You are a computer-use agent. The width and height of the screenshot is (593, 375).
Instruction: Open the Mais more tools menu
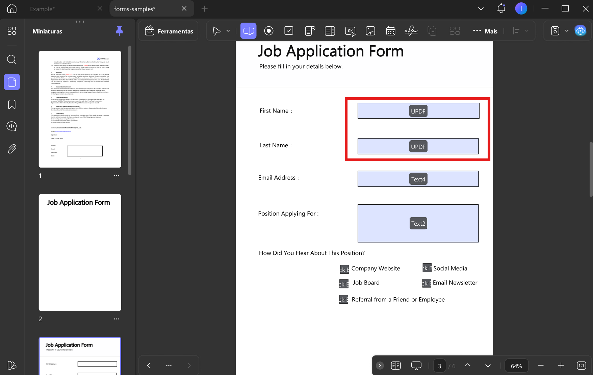(x=485, y=31)
